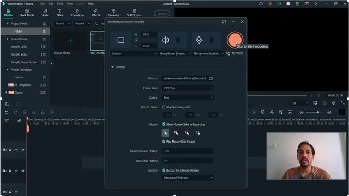Open Quality Best dropdown
This screenshot has width=349, height=196.
(188, 97)
